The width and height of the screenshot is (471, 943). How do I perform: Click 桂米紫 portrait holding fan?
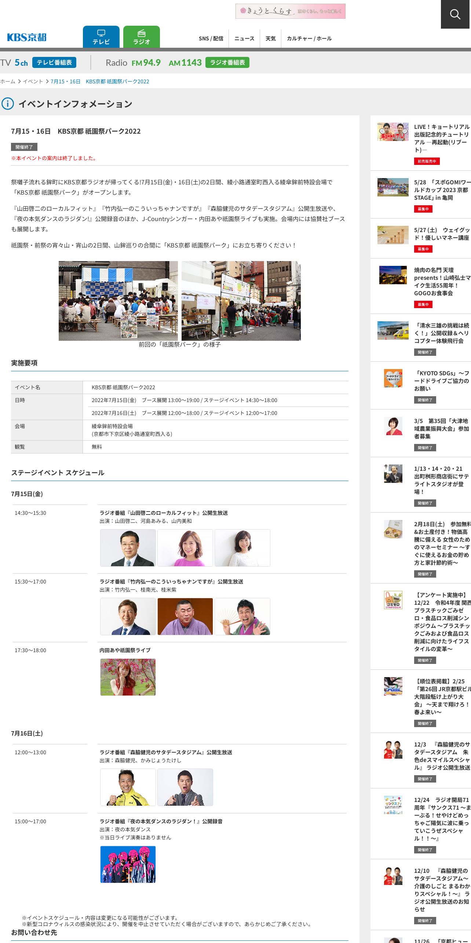tap(242, 617)
